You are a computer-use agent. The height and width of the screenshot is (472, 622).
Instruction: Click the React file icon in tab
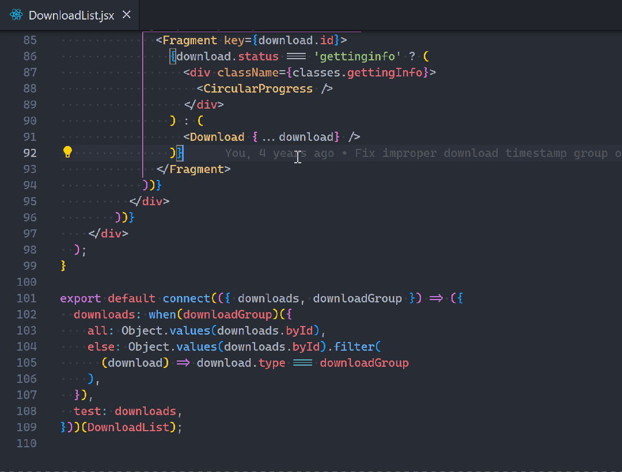click(16, 15)
